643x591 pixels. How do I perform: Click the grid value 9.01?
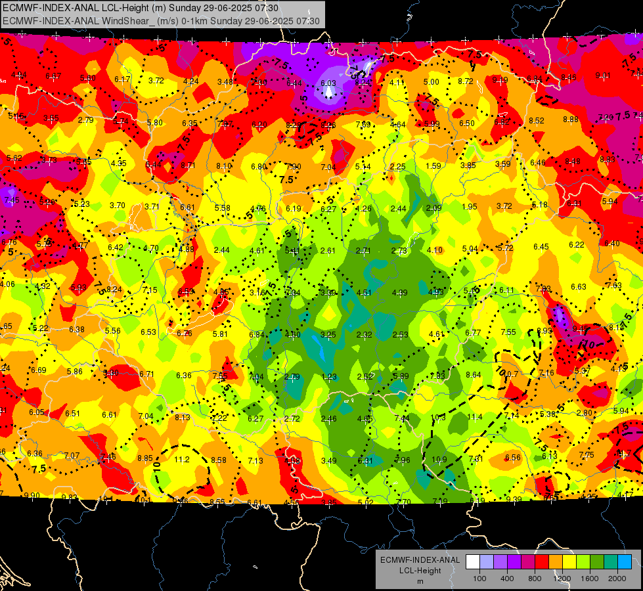pyautogui.click(x=603, y=76)
